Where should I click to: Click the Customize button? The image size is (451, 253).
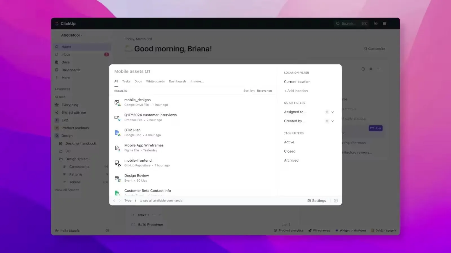tap(374, 49)
